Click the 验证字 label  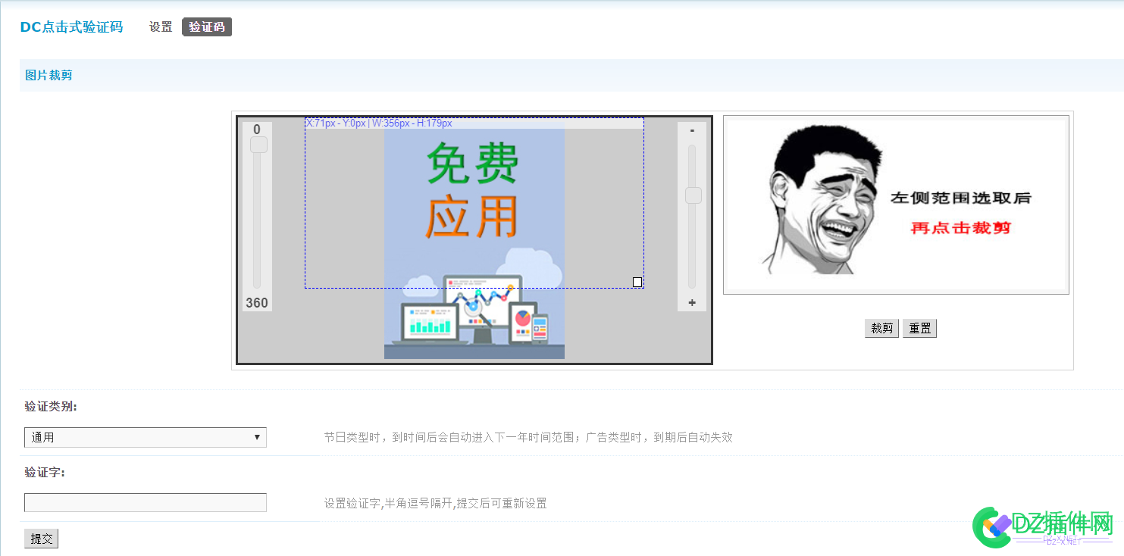(45, 472)
